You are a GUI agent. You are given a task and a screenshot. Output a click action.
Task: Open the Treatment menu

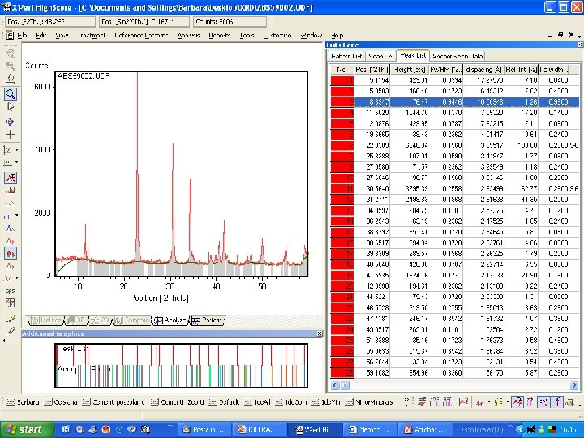pyautogui.click(x=92, y=36)
